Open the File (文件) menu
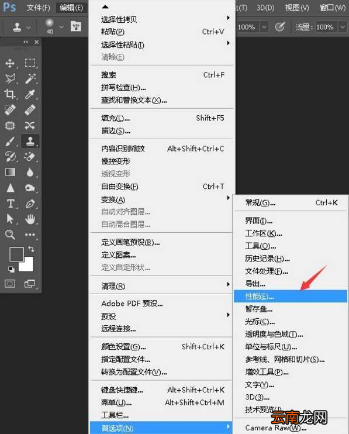 (39, 8)
